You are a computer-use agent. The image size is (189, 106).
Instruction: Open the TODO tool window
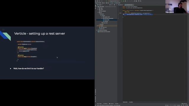point(100,104)
